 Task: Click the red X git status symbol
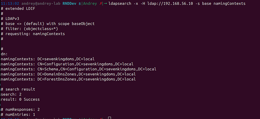point(101,4)
